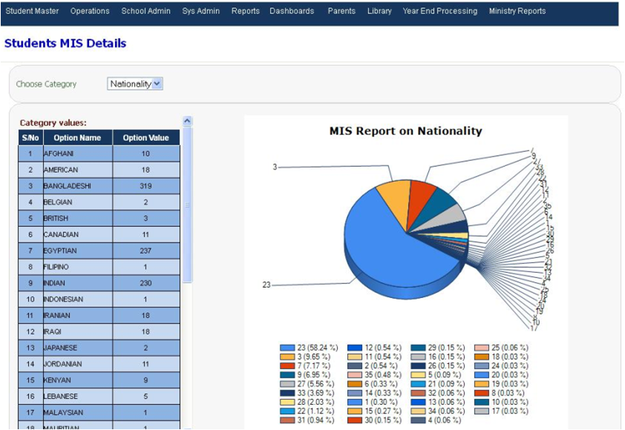Open the Operations menu

point(88,11)
